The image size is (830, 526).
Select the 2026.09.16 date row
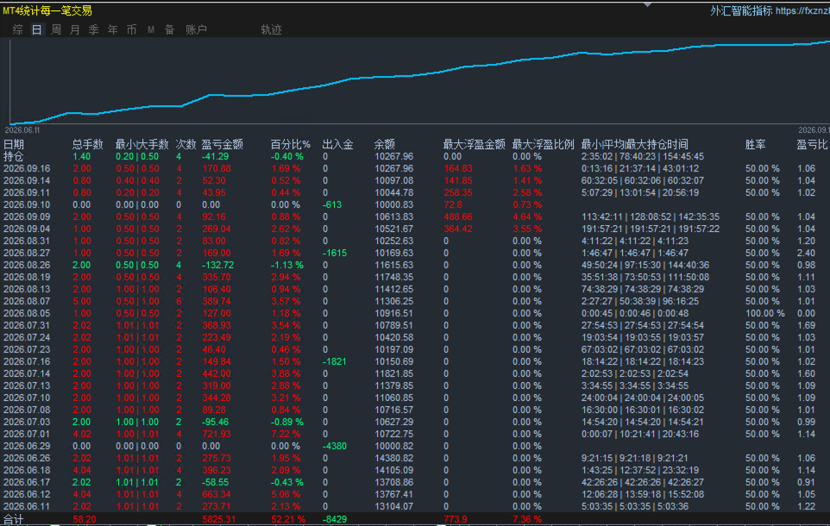27,168
